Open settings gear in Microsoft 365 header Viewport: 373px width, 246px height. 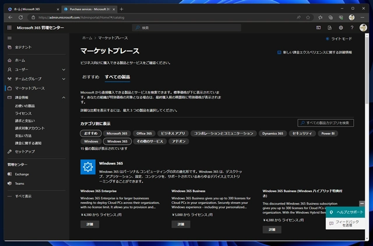340,28
